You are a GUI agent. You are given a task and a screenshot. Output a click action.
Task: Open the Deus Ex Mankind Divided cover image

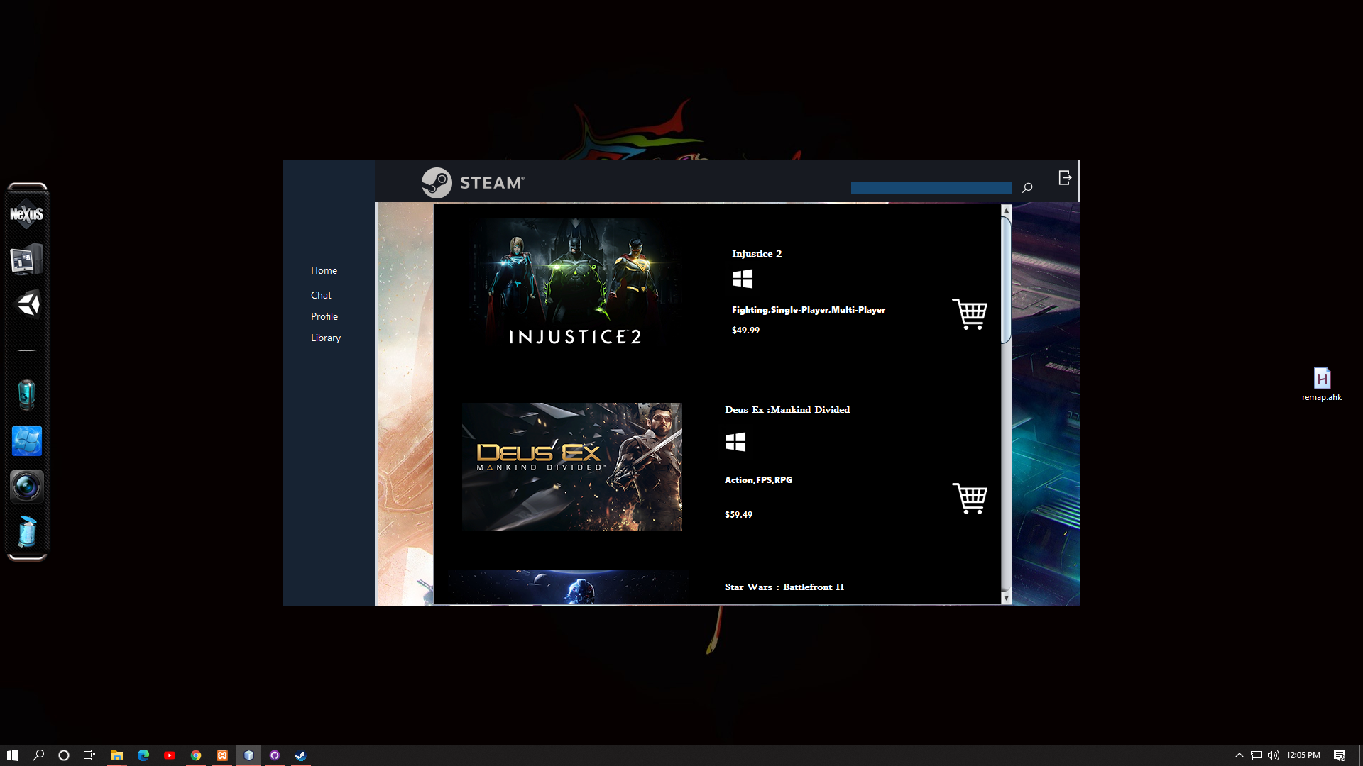[572, 467]
